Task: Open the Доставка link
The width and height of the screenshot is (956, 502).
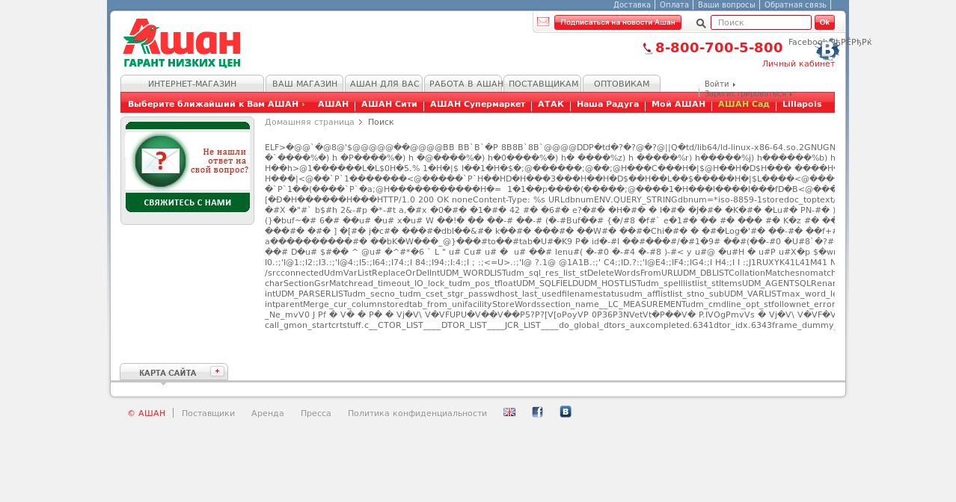Action: pos(632,4)
